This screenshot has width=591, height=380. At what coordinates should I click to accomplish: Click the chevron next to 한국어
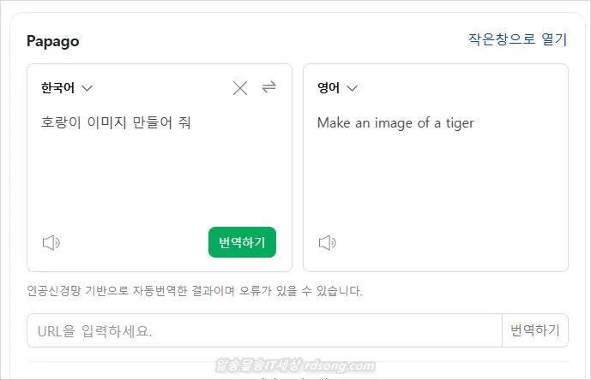(87, 87)
